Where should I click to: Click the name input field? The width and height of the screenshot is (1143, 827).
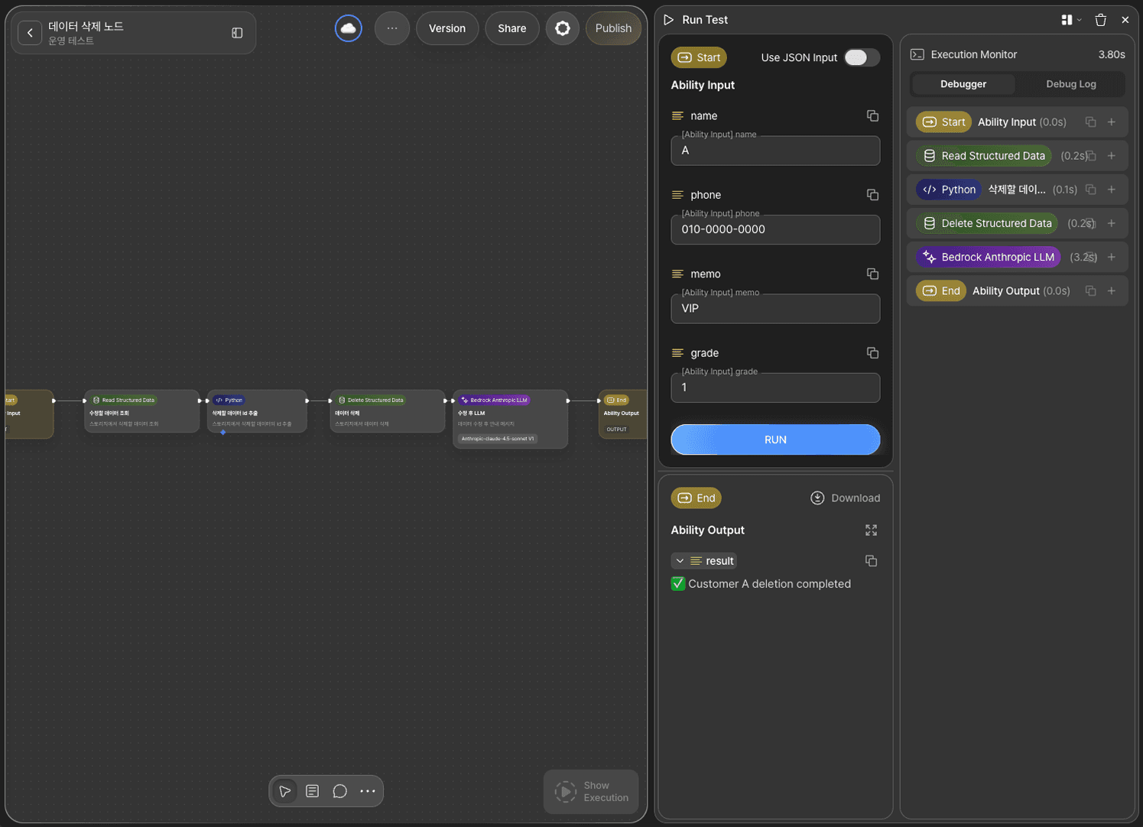(775, 151)
